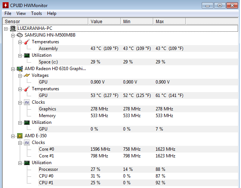
Task: Select the Core #0 row
Action: (138, 149)
